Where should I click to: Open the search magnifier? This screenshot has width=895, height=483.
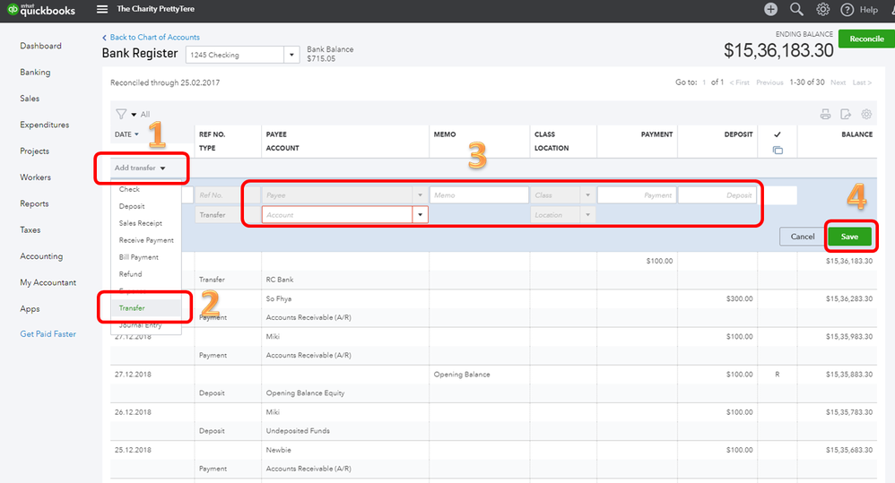pos(796,9)
